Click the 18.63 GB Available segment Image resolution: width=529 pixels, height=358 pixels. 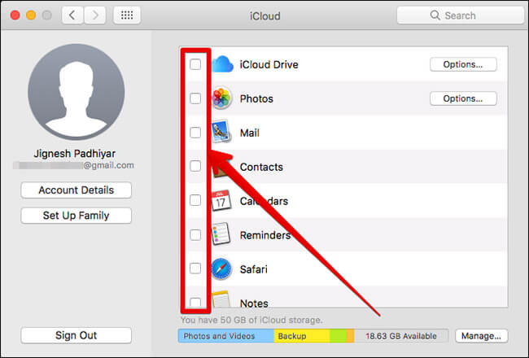(401, 336)
